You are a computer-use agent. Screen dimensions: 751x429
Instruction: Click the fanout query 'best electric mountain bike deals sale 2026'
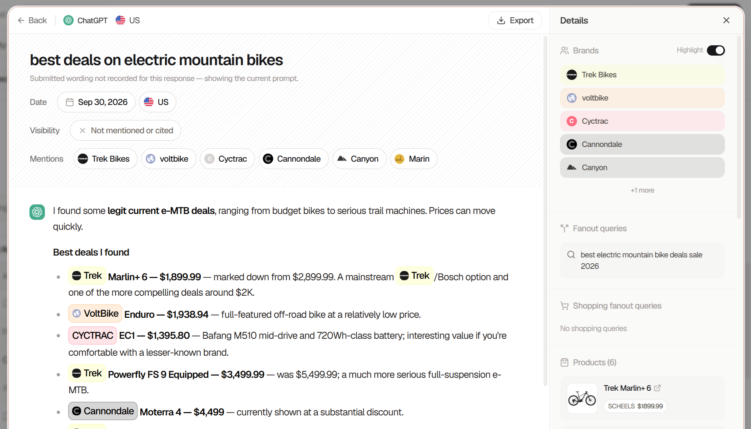click(642, 260)
